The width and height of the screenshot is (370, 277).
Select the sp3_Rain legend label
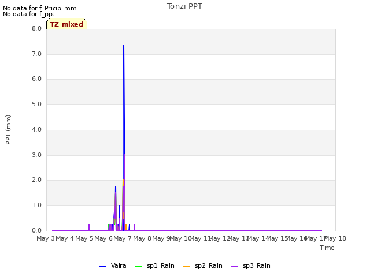click(257, 265)
